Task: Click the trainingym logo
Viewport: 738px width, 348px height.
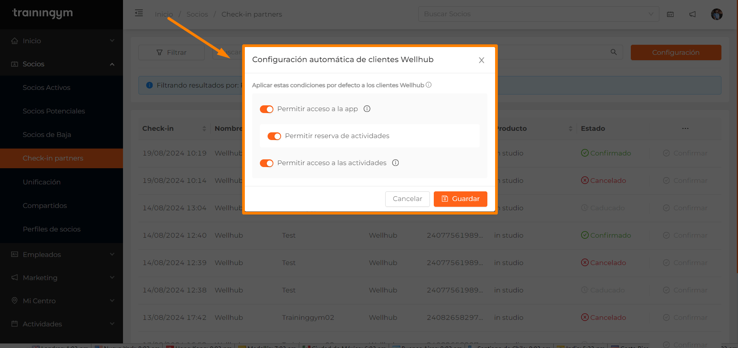Action: (42, 13)
